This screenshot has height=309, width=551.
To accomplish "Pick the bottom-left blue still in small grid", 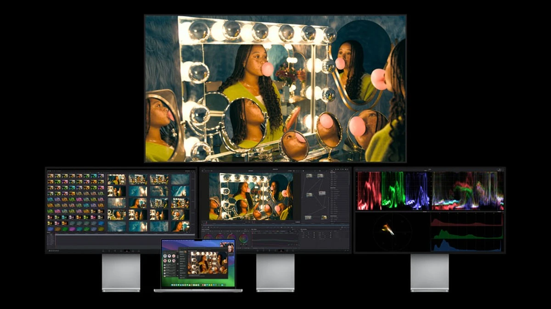I will (x=50, y=229).
